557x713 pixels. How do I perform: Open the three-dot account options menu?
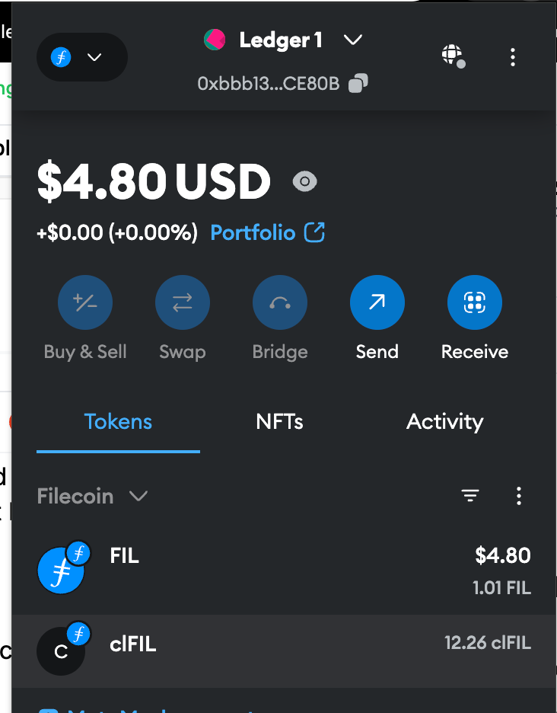pyautogui.click(x=513, y=57)
